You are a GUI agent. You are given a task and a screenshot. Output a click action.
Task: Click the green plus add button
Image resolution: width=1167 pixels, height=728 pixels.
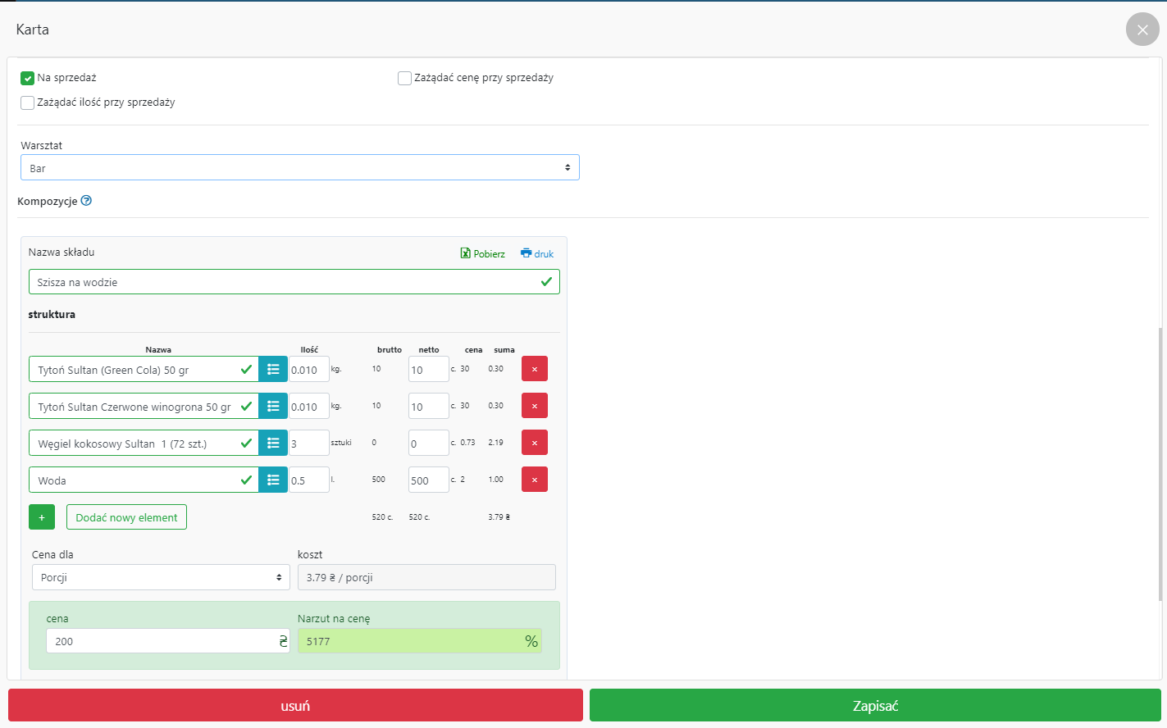tap(42, 517)
